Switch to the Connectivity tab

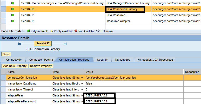tap(14, 60)
